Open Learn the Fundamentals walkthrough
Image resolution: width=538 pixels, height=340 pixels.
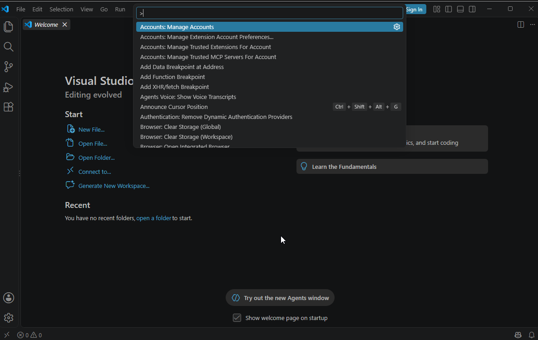392,167
